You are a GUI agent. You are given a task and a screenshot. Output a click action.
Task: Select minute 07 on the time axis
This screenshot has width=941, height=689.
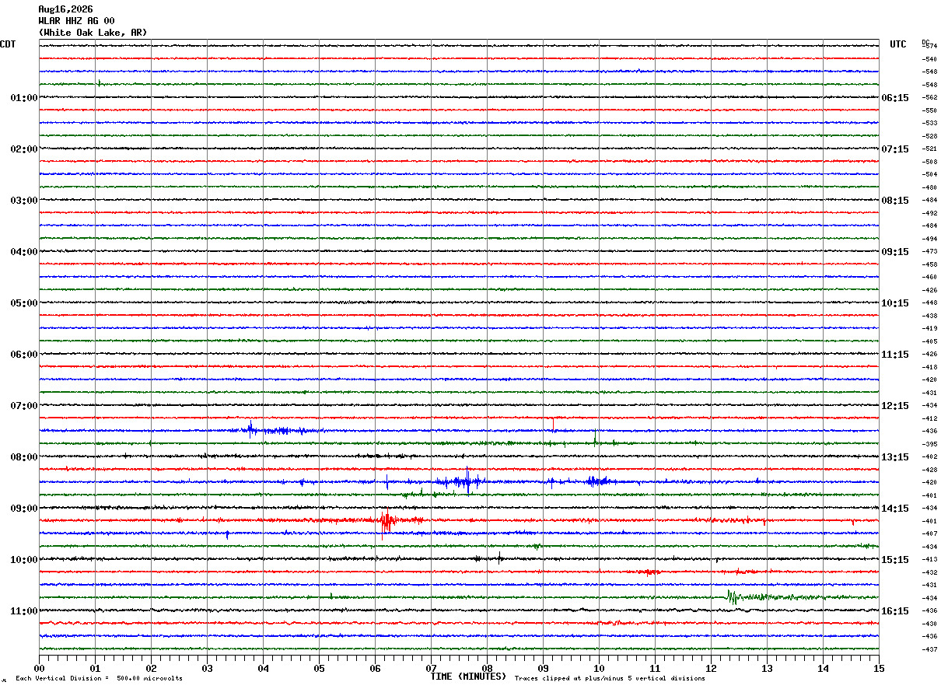click(431, 668)
